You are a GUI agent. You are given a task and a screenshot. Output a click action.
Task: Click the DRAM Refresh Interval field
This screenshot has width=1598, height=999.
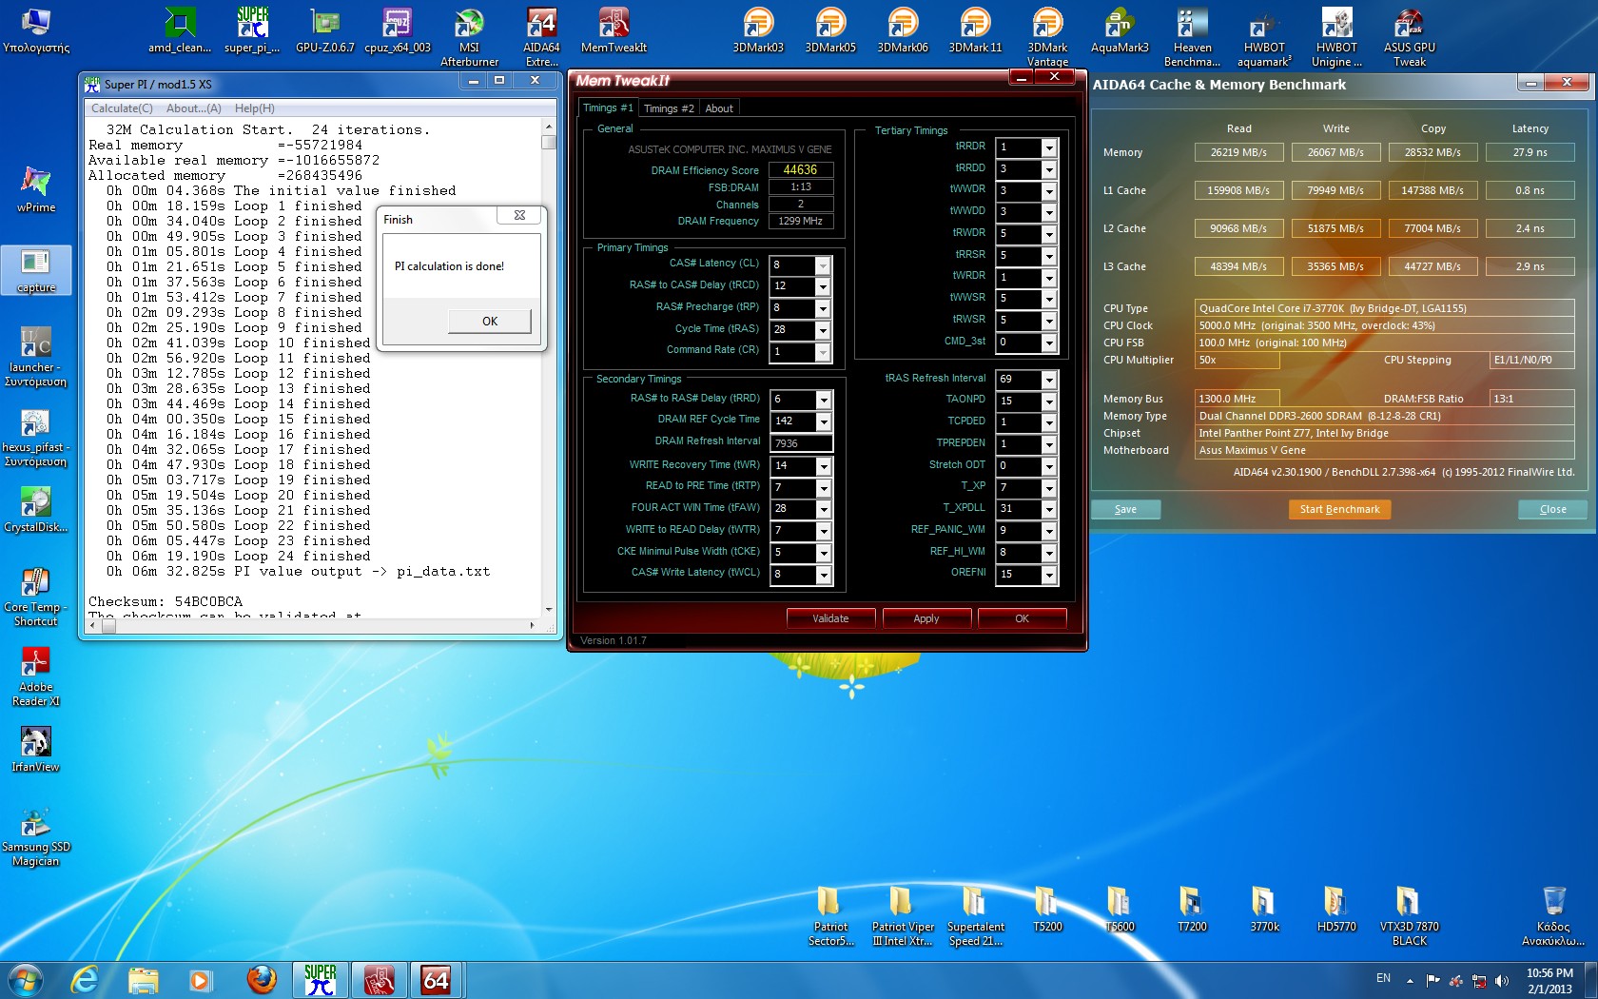pos(801,443)
